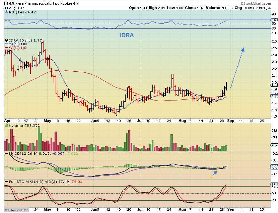Viewport: 278px width, 213px height.
Task: Click the Open 1.93 value
Action: pos(138,8)
